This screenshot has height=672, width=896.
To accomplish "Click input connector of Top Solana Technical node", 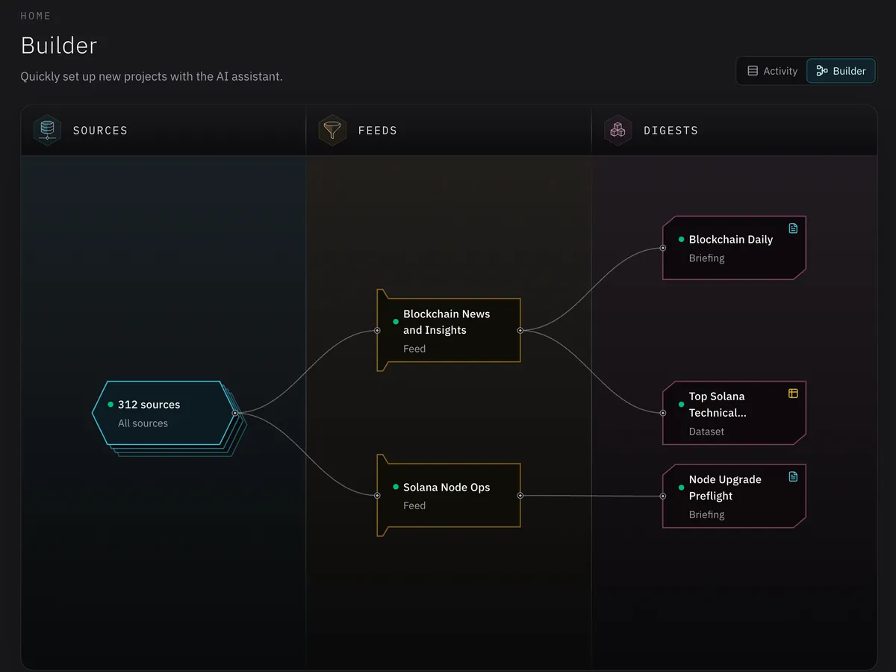I will tap(663, 413).
